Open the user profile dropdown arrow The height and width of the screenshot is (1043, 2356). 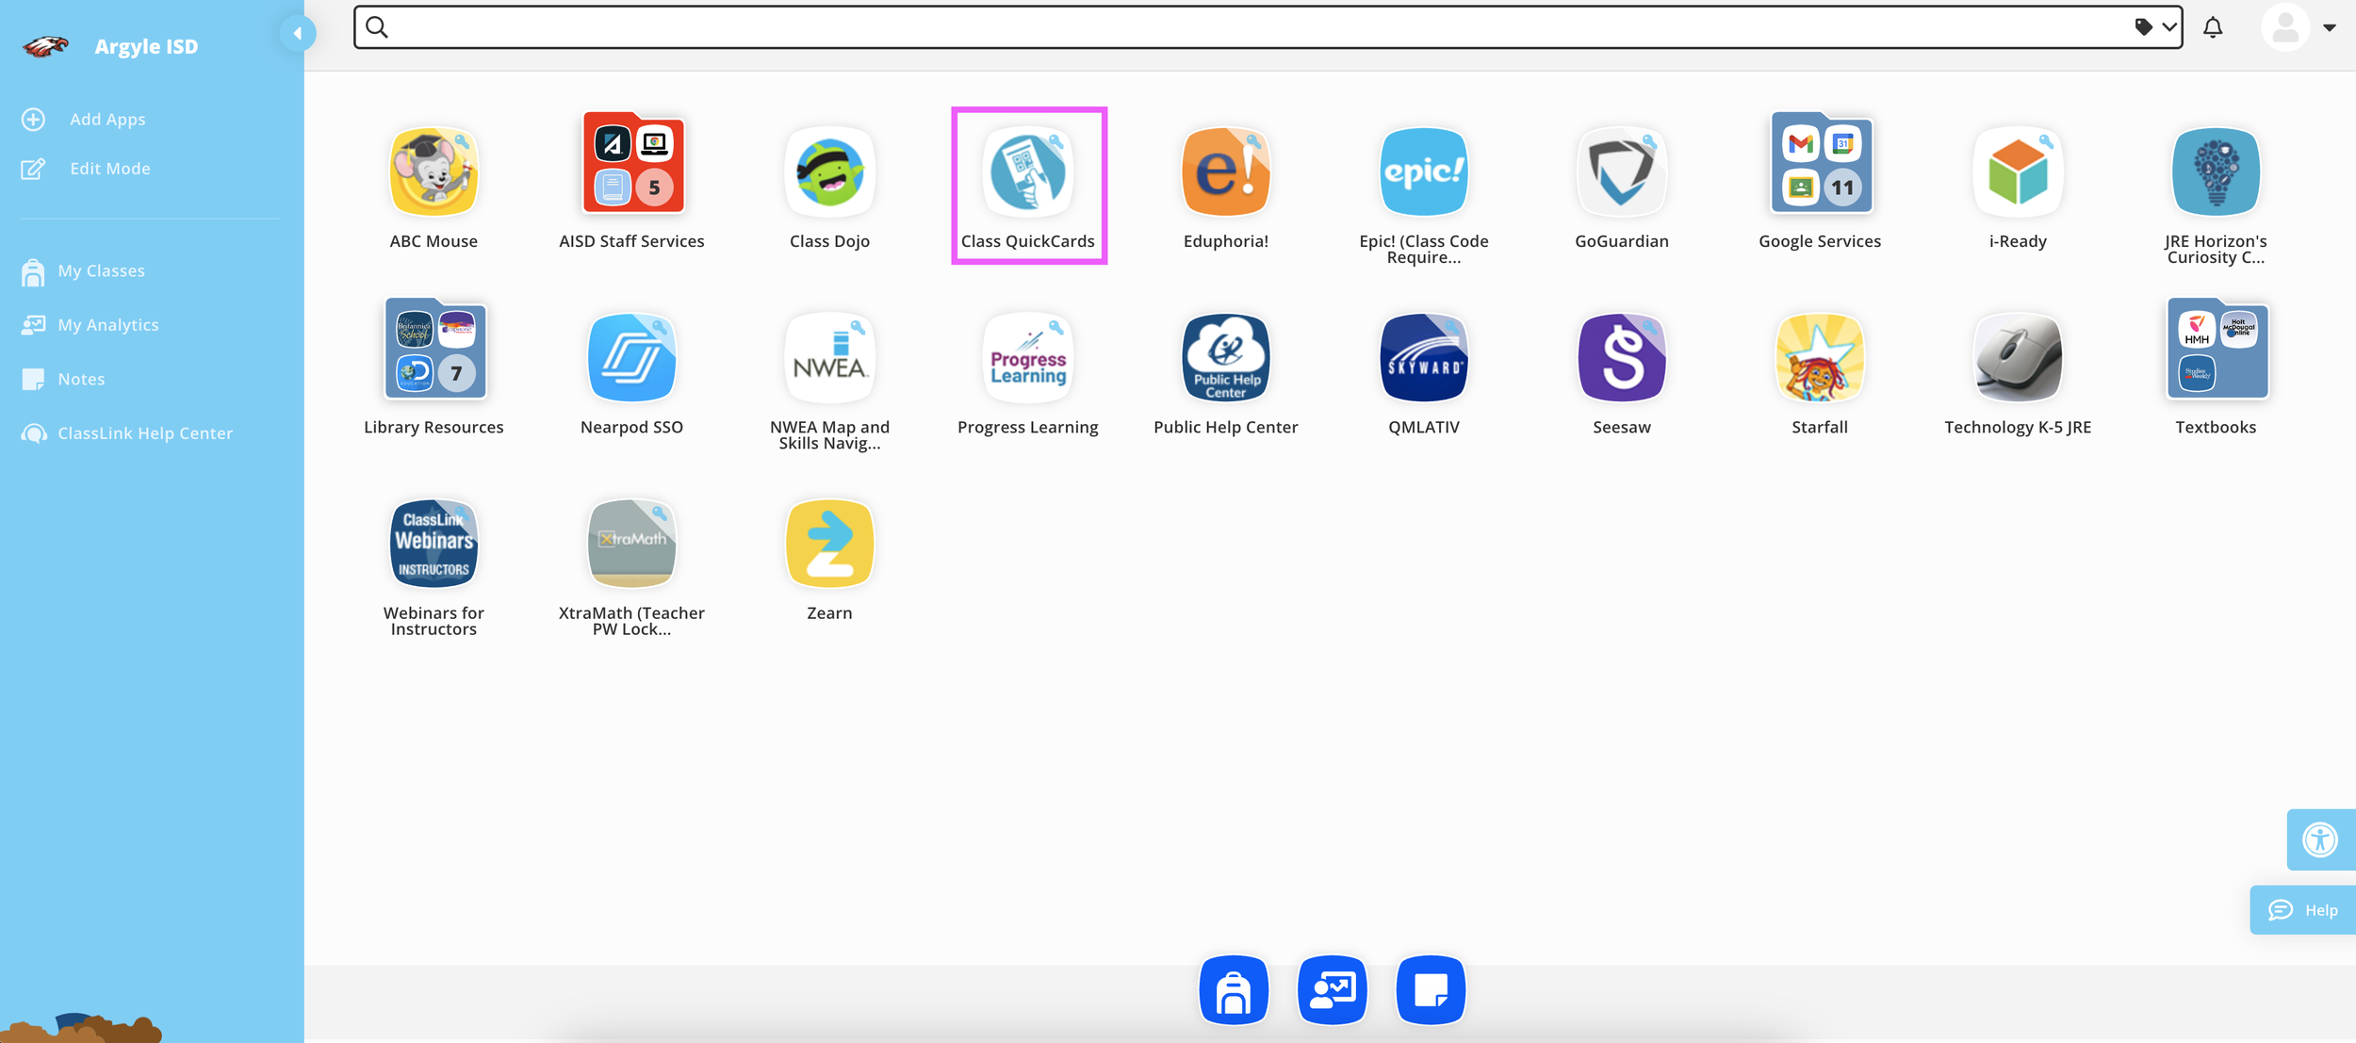(2330, 27)
